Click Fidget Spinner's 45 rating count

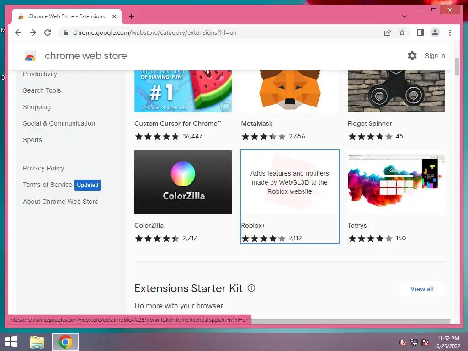(399, 136)
